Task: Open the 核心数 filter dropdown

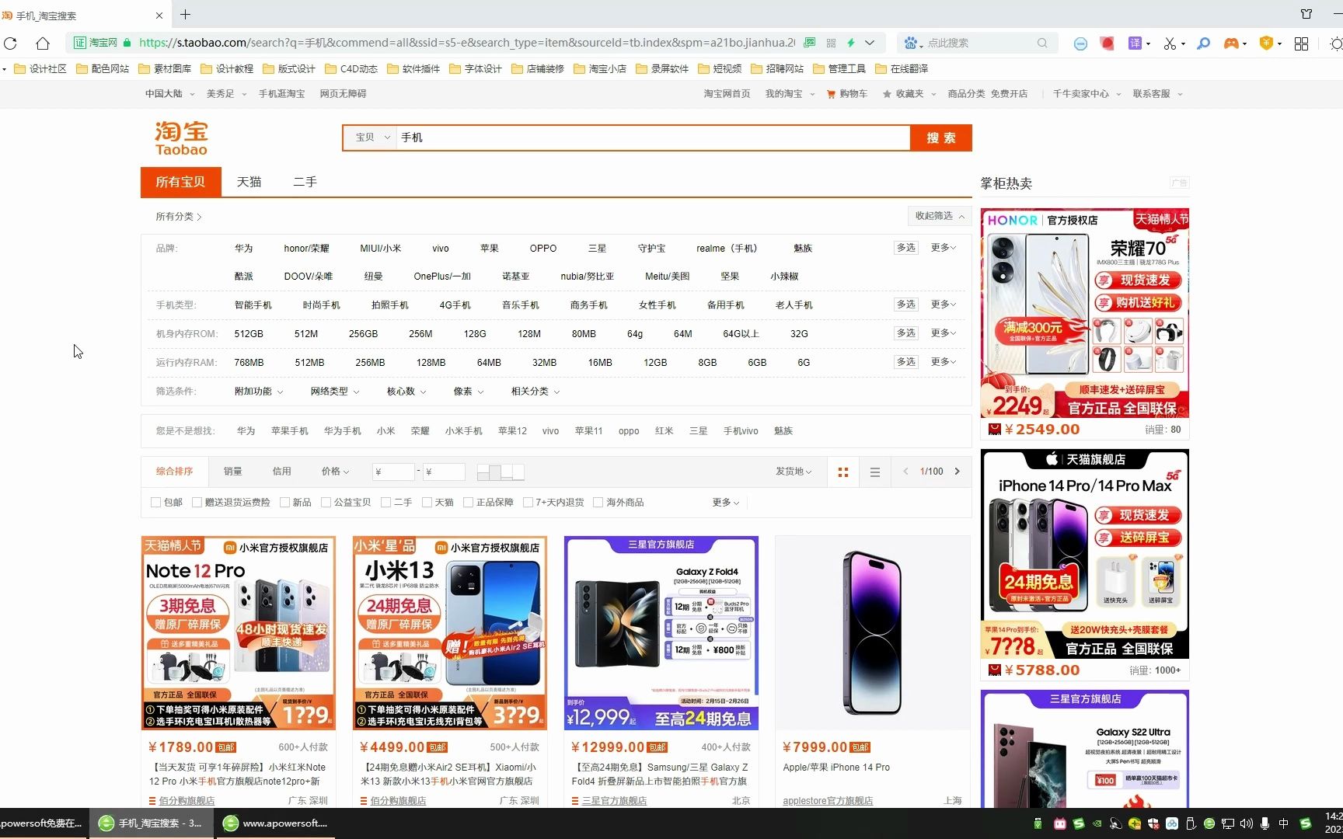Action: pyautogui.click(x=406, y=392)
